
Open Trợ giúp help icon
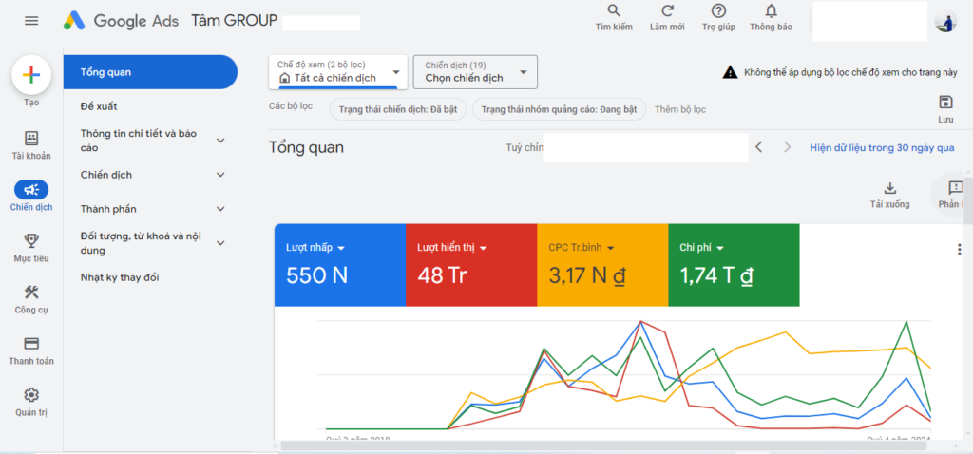pyautogui.click(x=719, y=11)
